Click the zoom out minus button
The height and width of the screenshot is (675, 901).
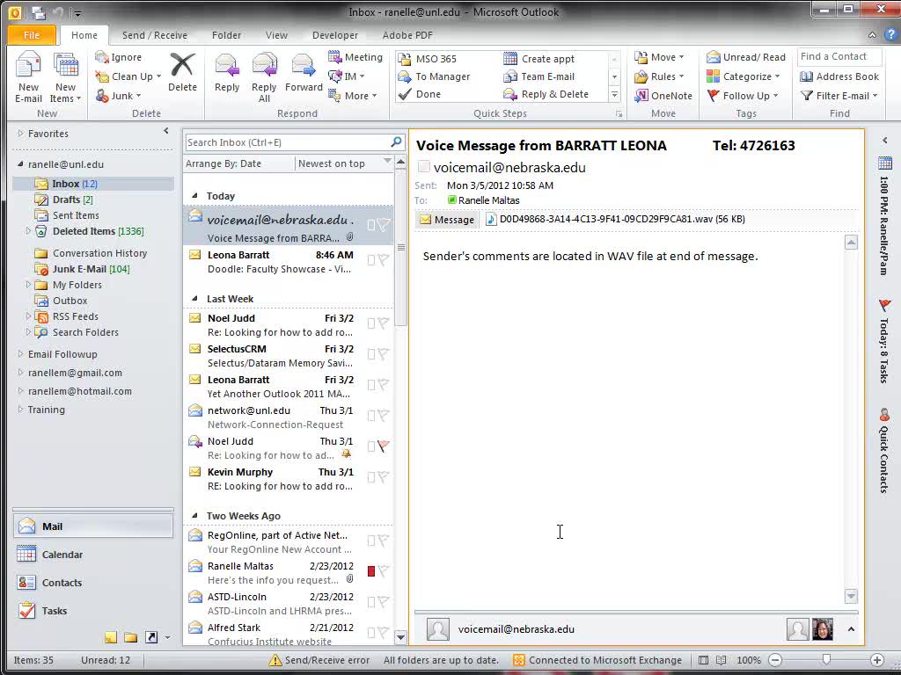click(775, 660)
